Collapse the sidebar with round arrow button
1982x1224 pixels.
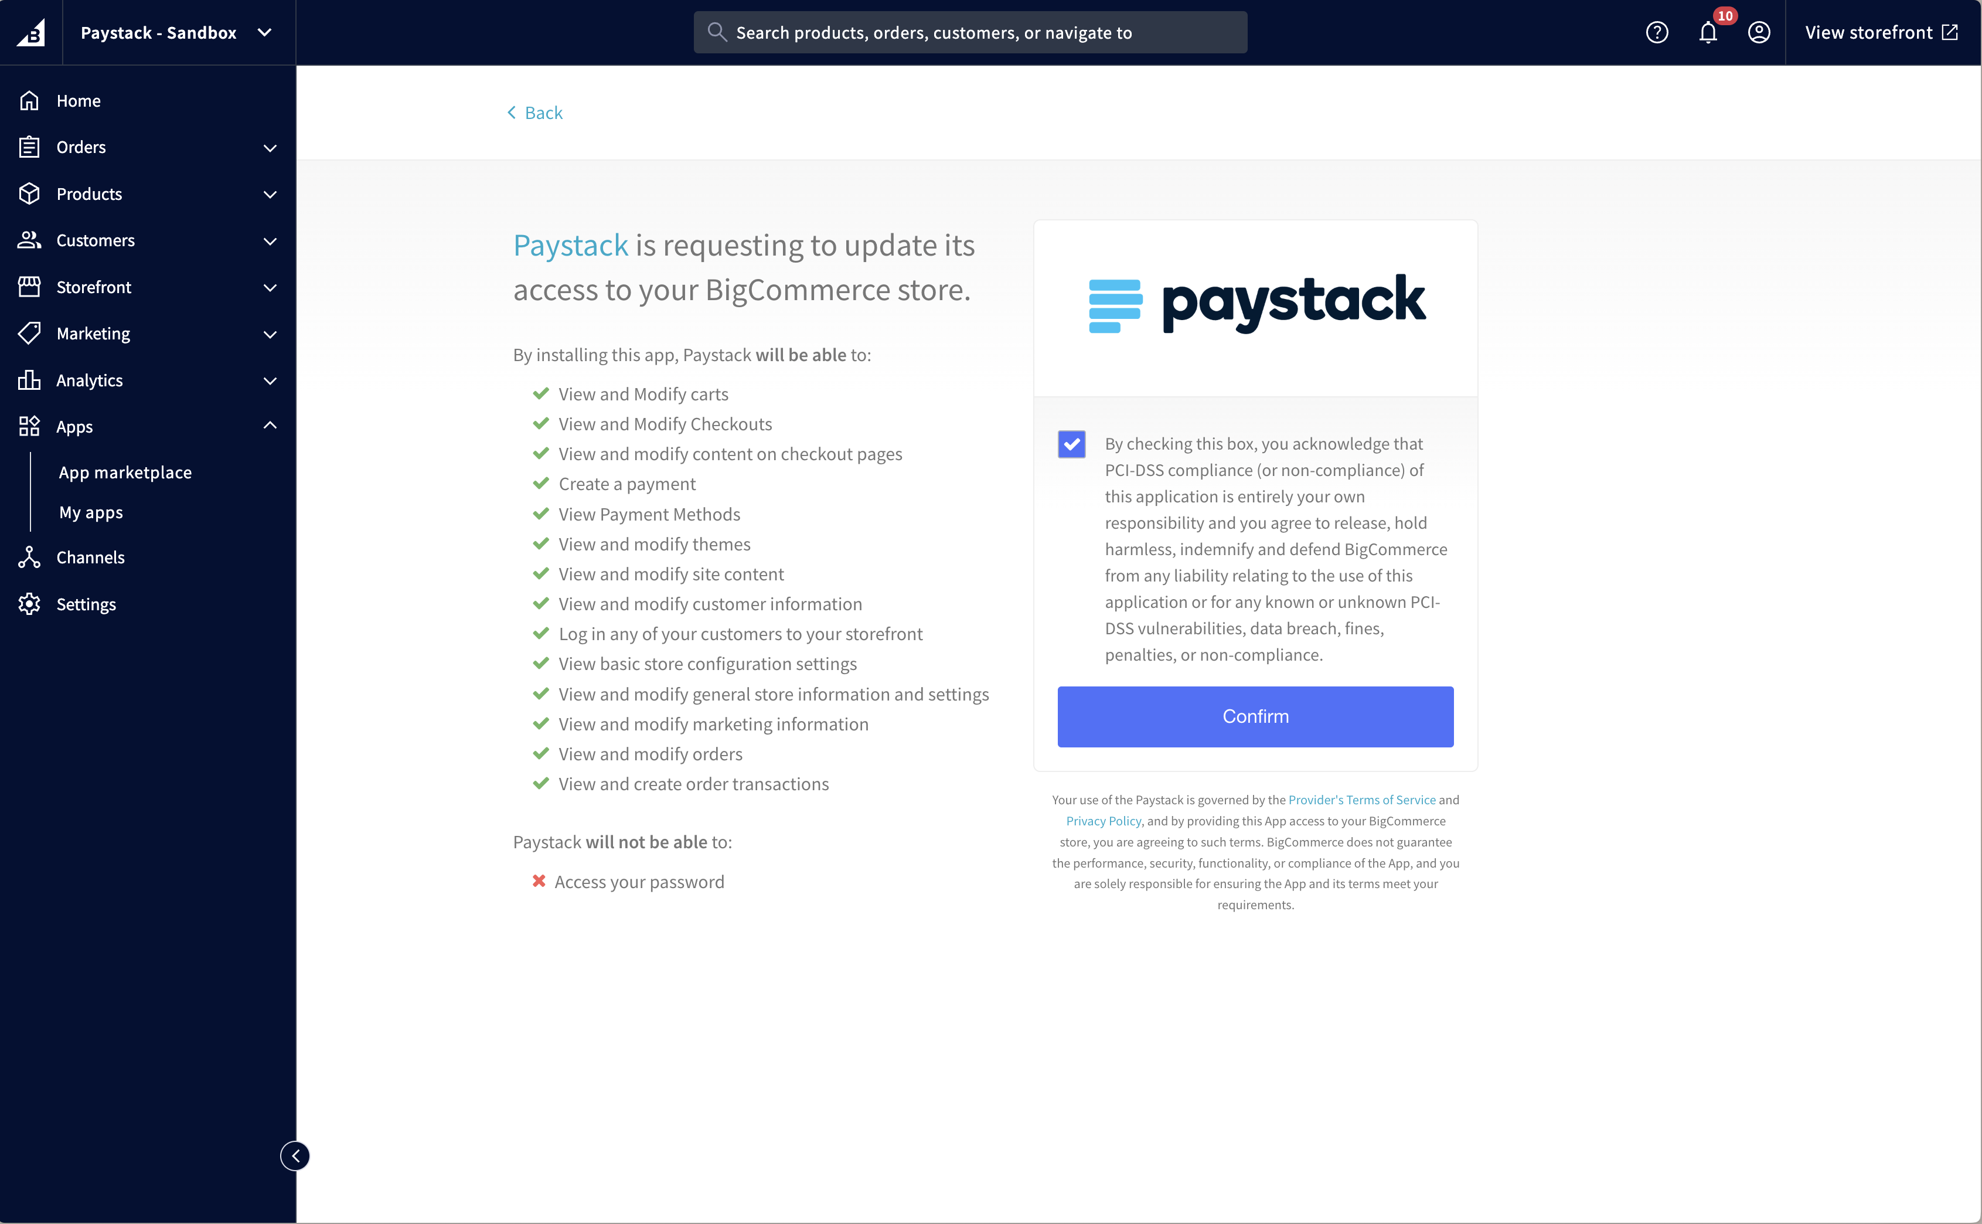[295, 1156]
